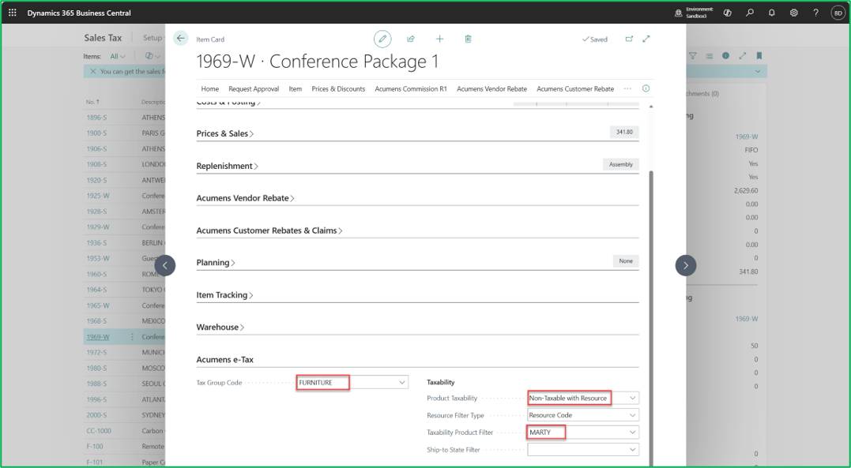Screen dimensions: 851x468
Task: Go back using the Item Card arrow
Action: [x=181, y=39]
